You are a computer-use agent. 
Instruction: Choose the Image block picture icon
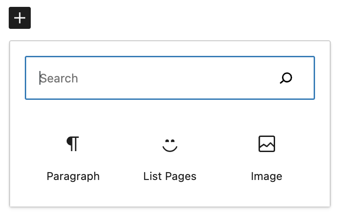click(267, 144)
